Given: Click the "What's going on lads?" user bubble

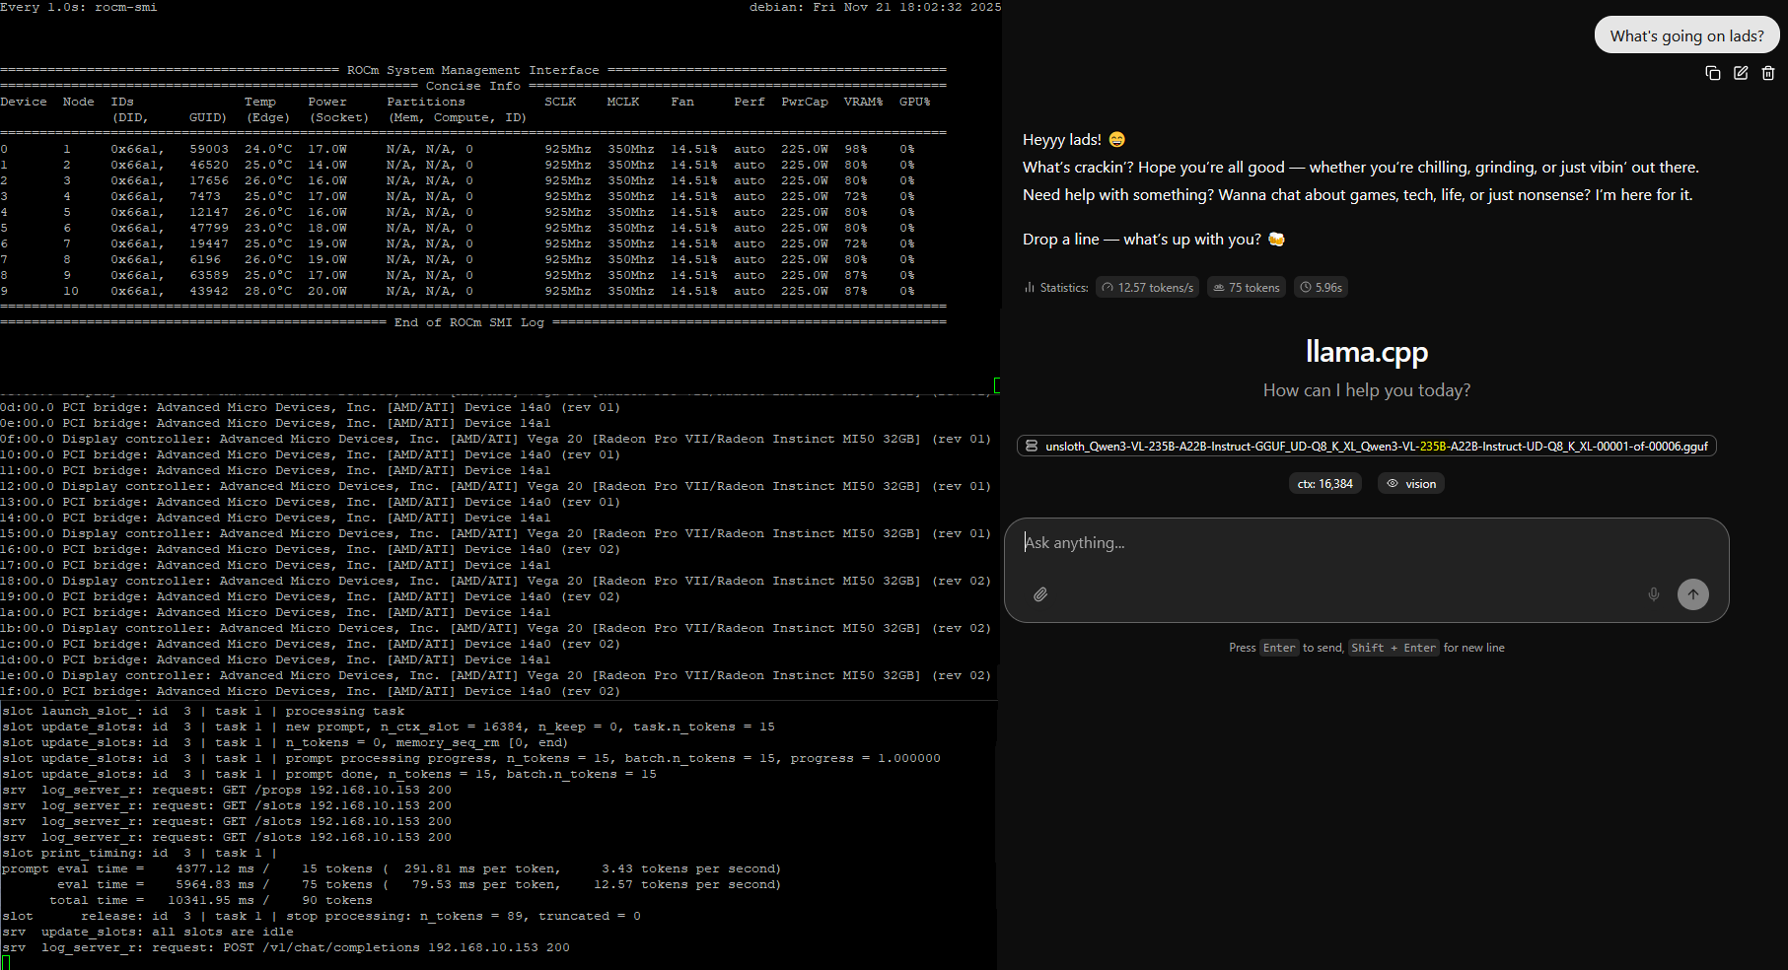Looking at the screenshot, I should click(1687, 35).
